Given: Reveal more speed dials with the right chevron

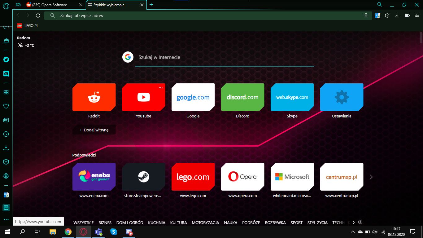Looking at the screenshot, I should pos(371,177).
